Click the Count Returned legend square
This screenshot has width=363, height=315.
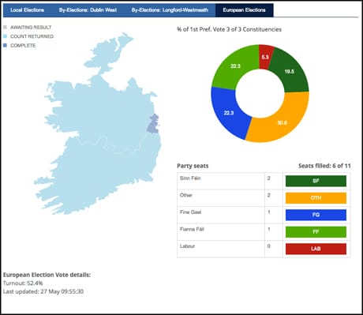[x=5, y=36]
